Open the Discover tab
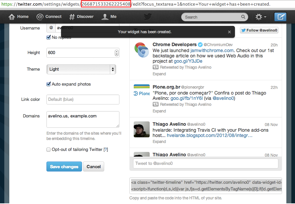Viewport: 295px width, 204px height. pos(81,17)
